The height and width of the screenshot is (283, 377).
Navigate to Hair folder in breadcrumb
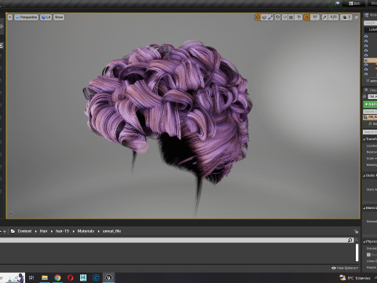tap(43, 231)
